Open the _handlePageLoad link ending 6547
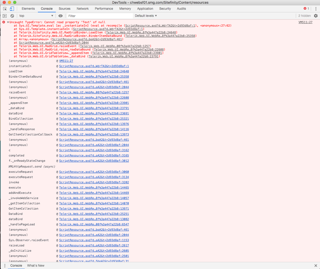Image resolution: width=320 pixels, height=269 pixels. pyautogui.click(x=94, y=225)
